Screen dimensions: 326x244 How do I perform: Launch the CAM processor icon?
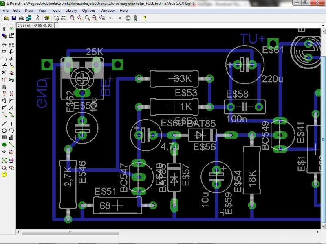pyautogui.click(x=29, y=18)
